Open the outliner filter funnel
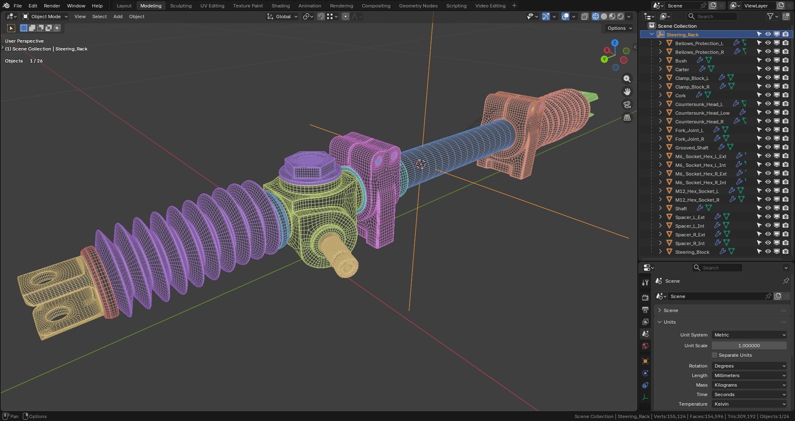The height and width of the screenshot is (421, 795). 770,17
